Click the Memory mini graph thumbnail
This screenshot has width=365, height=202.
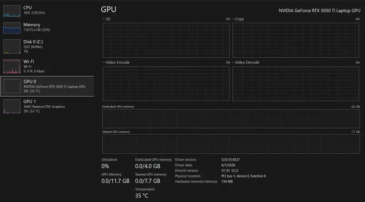12,28
